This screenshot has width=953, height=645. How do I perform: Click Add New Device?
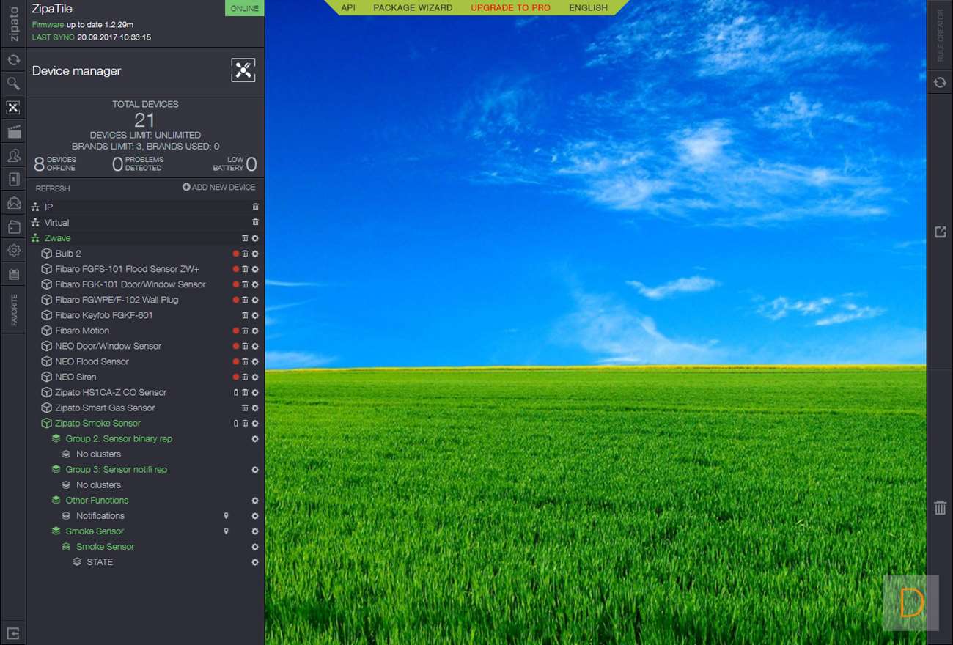[x=218, y=188]
